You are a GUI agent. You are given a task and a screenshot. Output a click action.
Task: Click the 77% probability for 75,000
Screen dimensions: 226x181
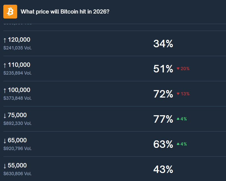click(x=163, y=119)
